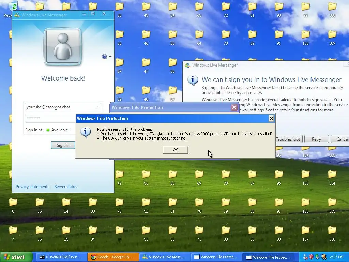The width and height of the screenshot is (349, 262).
Task: Click OK in Windows File Protection dialog
Action: click(x=176, y=150)
